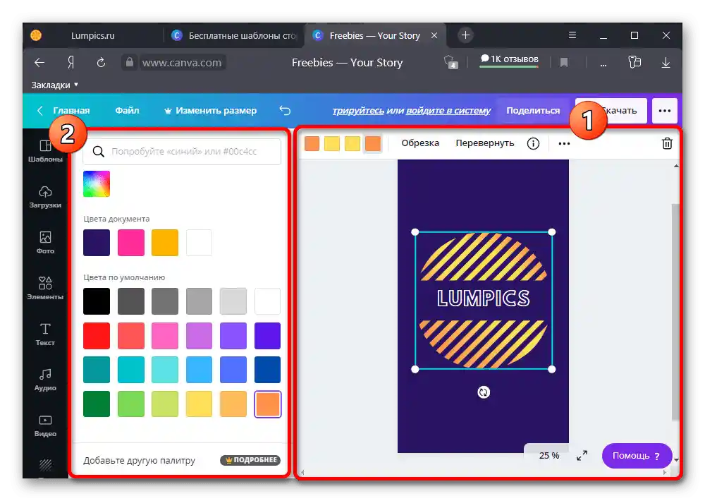Pick the hot pink document color
Screen dimensions: 705x501
click(131, 243)
